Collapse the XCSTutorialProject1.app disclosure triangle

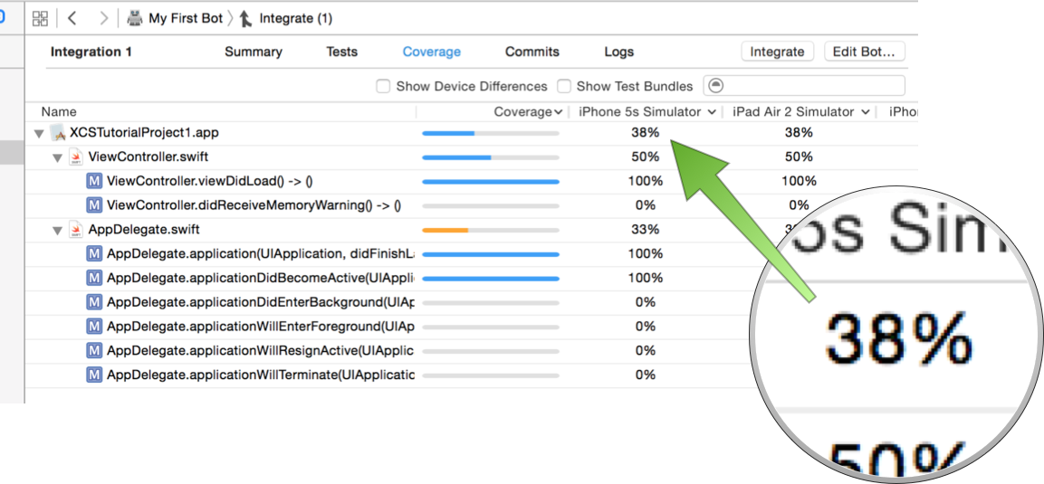pos(39,134)
